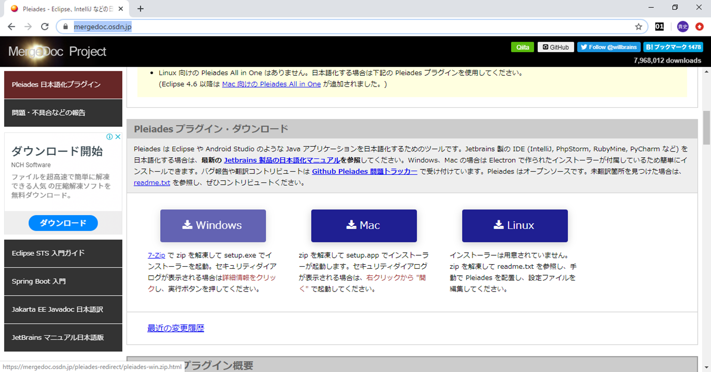The width and height of the screenshot is (711, 372).
Task: Close the ad with the X icon
Action: [x=118, y=137]
